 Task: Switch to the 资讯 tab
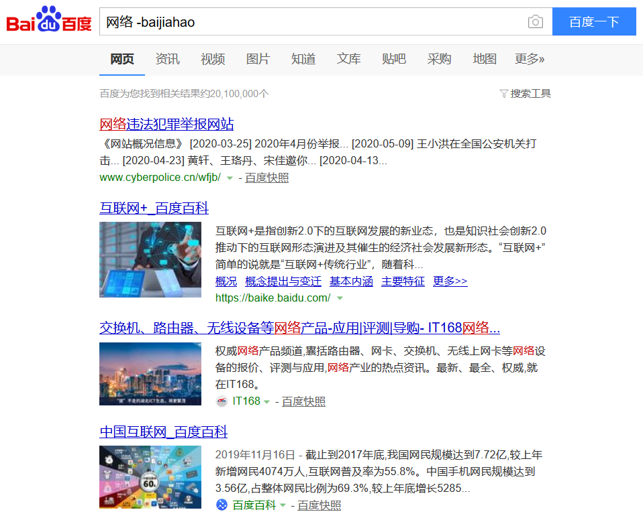click(x=167, y=59)
